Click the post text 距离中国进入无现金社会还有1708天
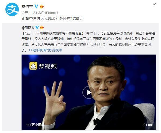This screenshot has width=161, height=133. point(52,19)
